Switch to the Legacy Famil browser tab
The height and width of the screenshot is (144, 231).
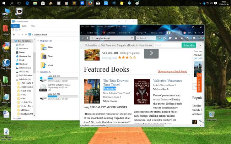coord(157,33)
